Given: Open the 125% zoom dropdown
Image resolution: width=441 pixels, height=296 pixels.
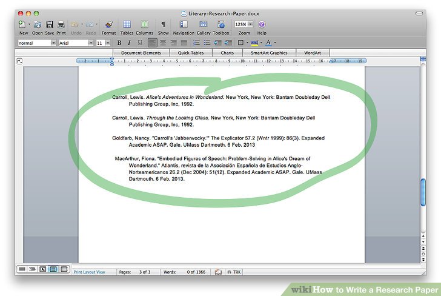Looking at the screenshot, I should tap(249, 24).
